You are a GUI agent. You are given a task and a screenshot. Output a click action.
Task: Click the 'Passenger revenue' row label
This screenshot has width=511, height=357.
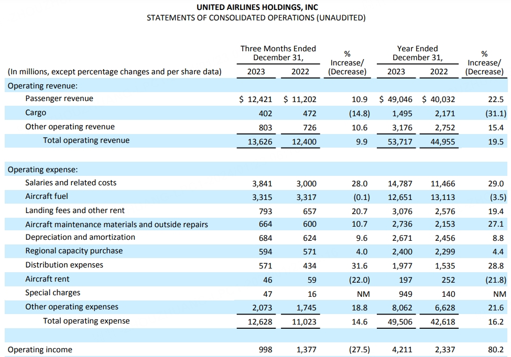click(59, 98)
